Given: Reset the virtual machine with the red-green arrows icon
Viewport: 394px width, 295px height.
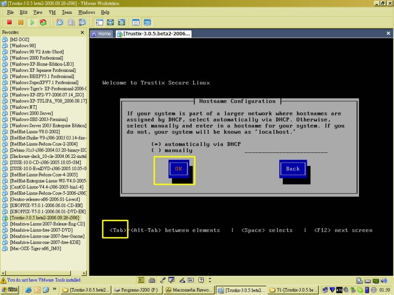Looking at the screenshot, I should [43, 22].
